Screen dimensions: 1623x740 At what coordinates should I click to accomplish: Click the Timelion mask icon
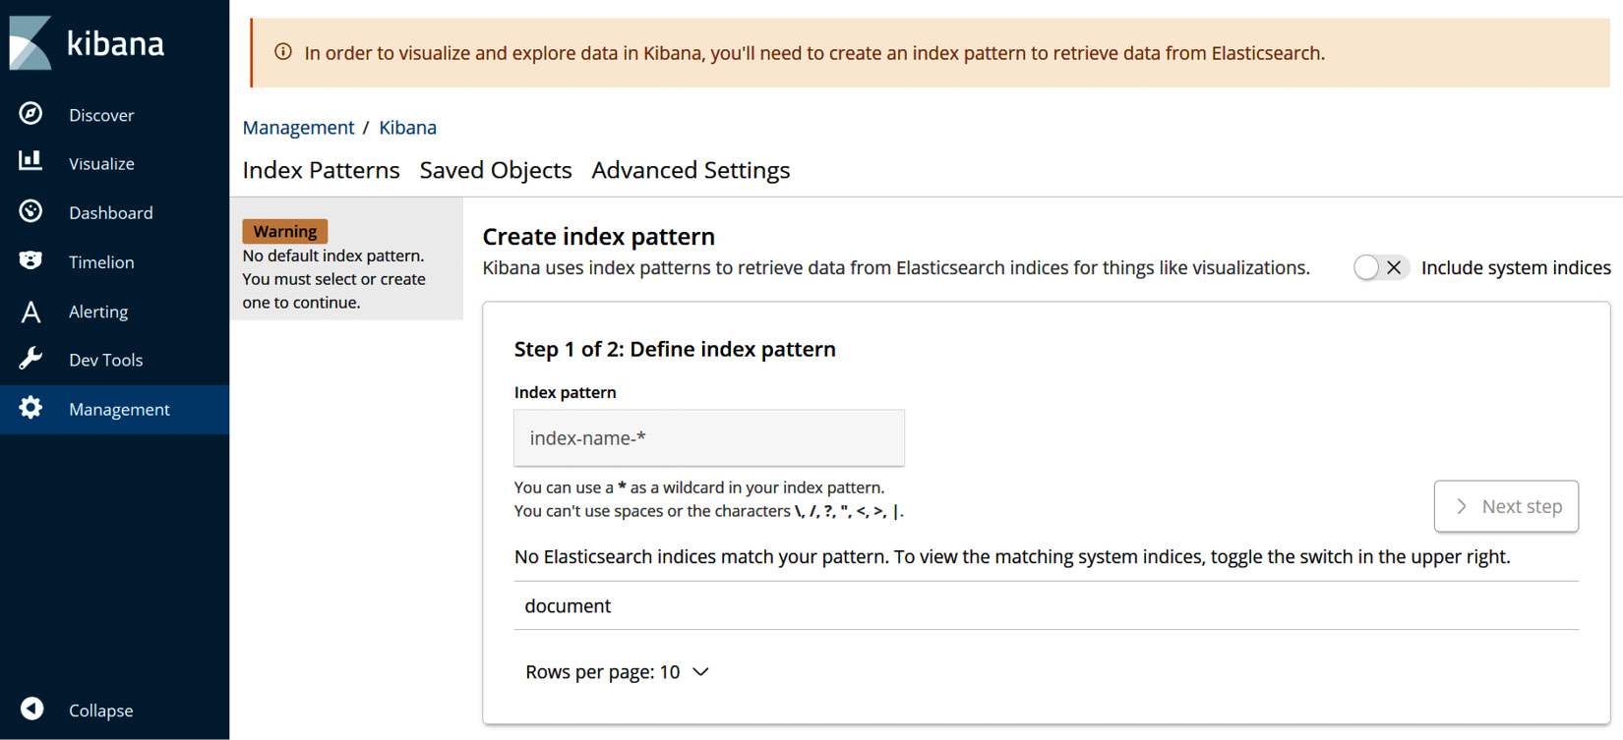[x=30, y=260]
